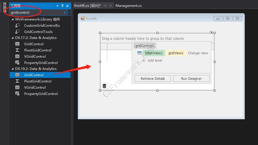This screenshot has width=258, height=145.
Task: Select VGridControl under DX.17.2 group
Action: (35, 57)
